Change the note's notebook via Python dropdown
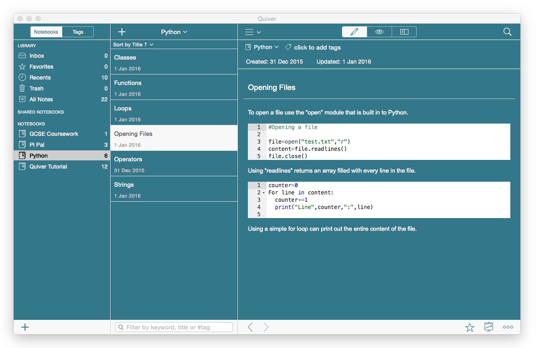The height and width of the screenshot is (348, 544). pyautogui.click(x=266, y=47)
